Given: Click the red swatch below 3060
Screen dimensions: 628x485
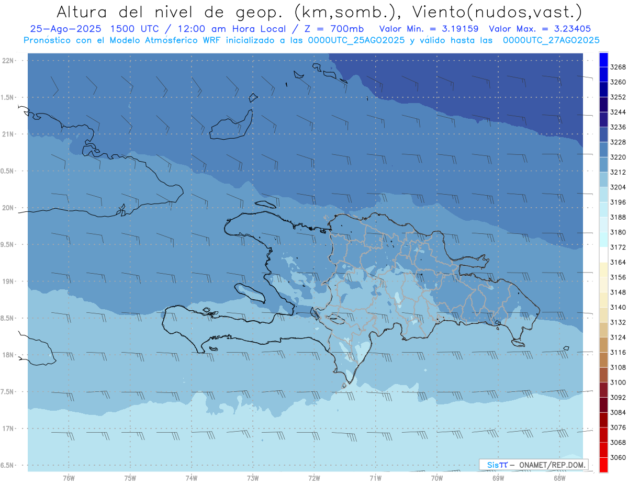Looking at the screenshot, I should [603, 465].
